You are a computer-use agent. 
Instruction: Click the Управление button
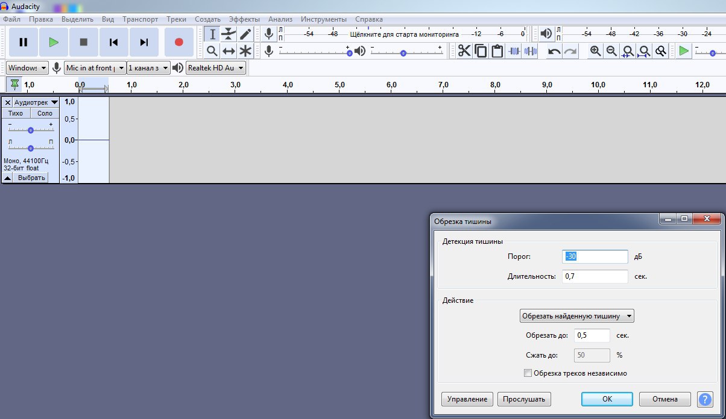pos(467,399)
